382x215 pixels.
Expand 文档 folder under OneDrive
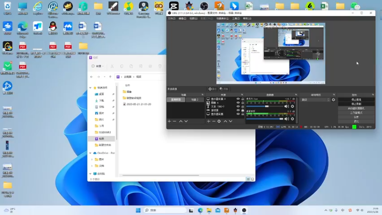pyautogui.click(x=92, y=166)
